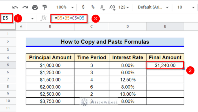
Task: Click the 'Principal Amount' header cell
Action: (x=50, y=58)
